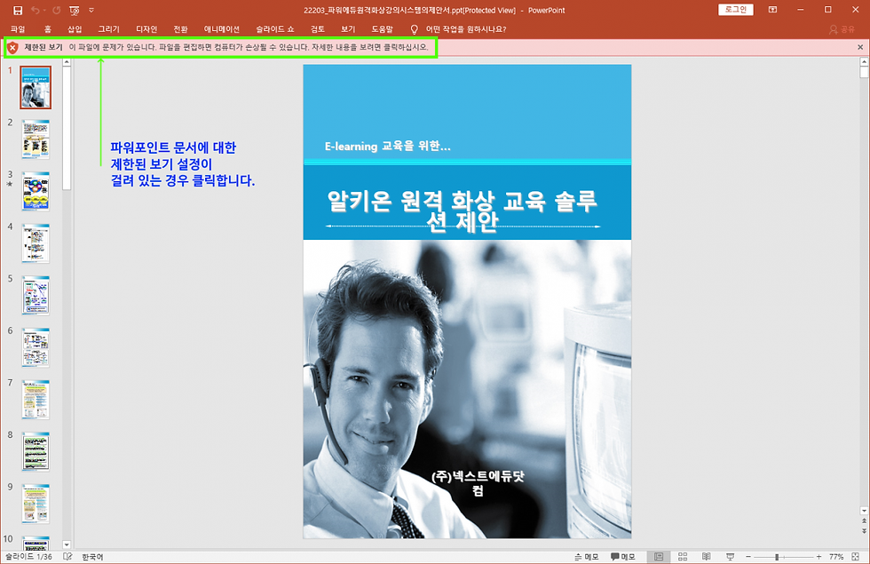Click the thumbnail pane scroll down arrow

point(67,544)
